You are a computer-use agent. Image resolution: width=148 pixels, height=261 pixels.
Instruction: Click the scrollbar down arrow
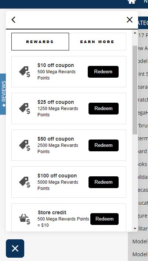click(x=135, y=229)
